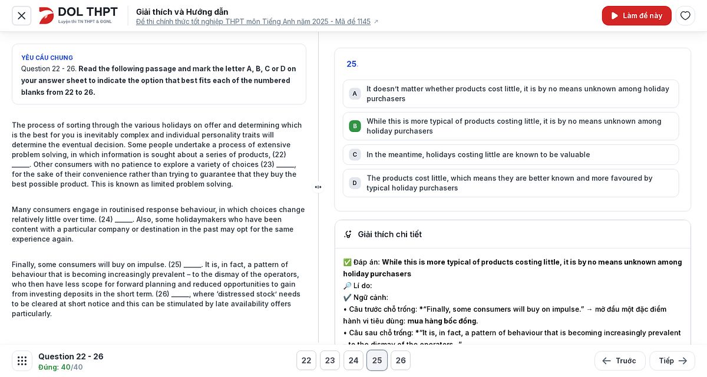Click the passage paragraph starting 'Many consumers engage'
Viewport: 707px width, 377px height.
[x=158, y=224]
